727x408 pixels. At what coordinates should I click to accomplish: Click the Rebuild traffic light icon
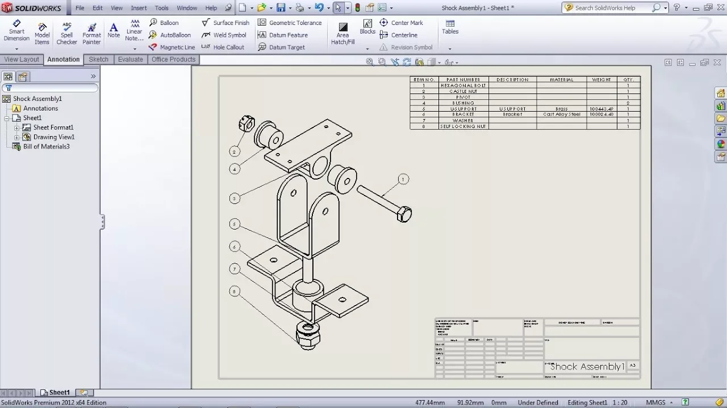(x=357, y=8)
